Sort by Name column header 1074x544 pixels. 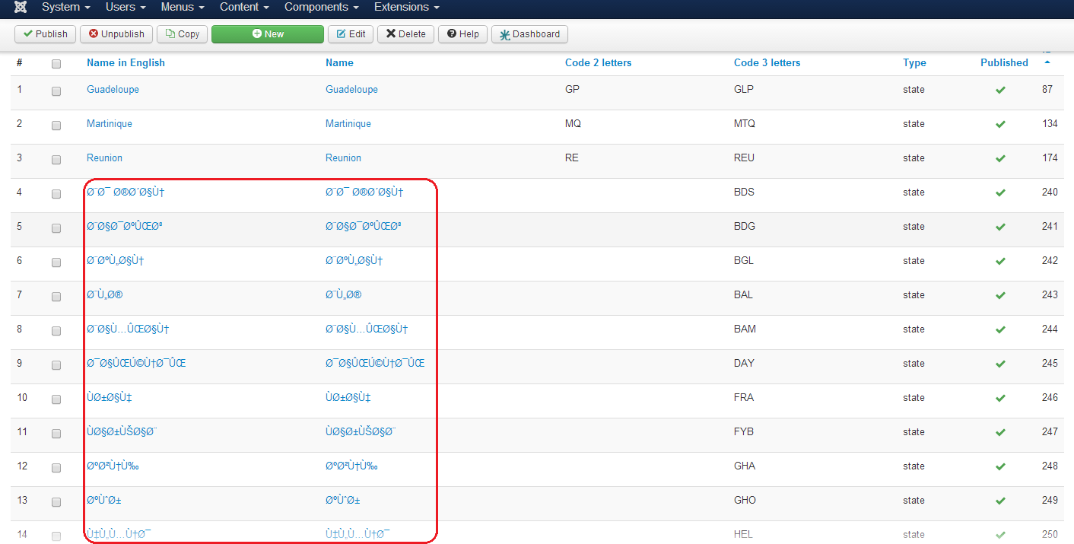[339, 63]
